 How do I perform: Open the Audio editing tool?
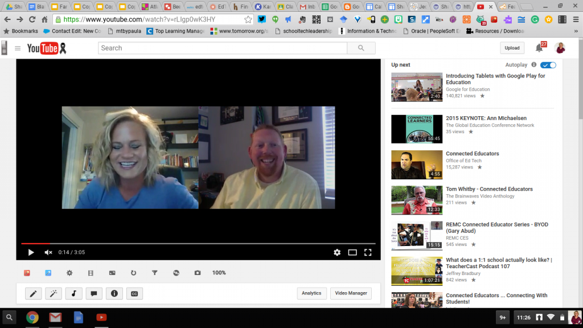(x=74, y=293)
